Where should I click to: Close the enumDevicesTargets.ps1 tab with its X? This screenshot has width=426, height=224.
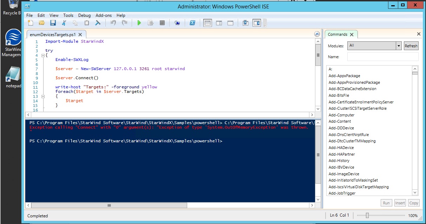pyautogui.click(x=80, y=35)
